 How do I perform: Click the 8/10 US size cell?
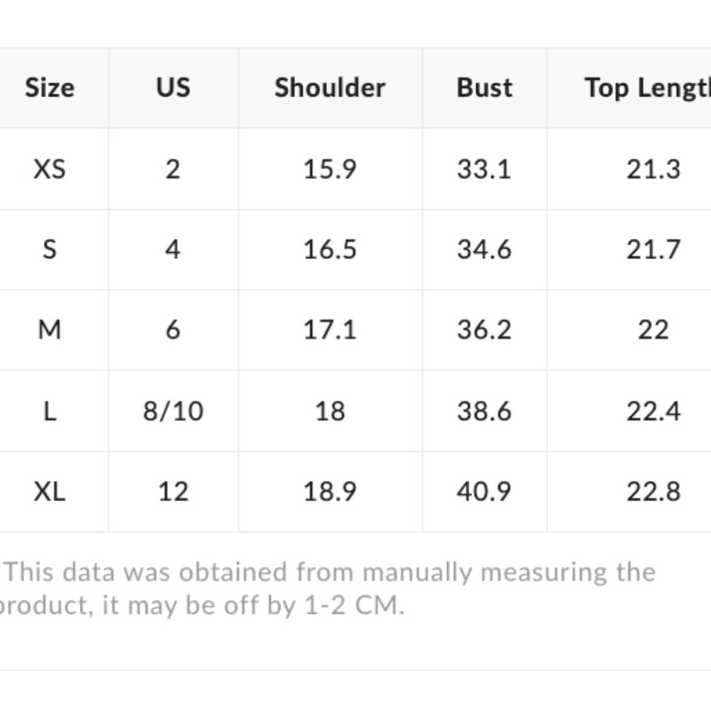click(173, 411)
